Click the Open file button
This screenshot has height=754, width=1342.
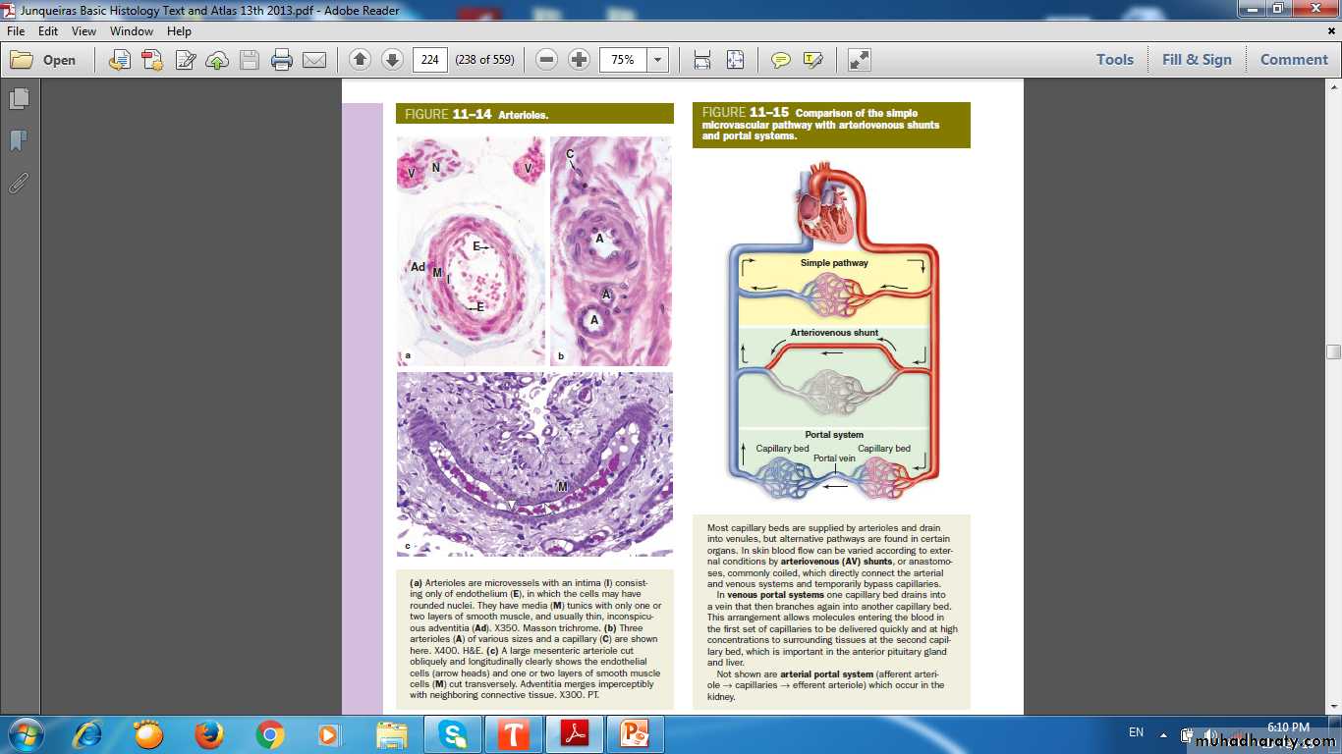pyautogui.click(x=44, y=60)
